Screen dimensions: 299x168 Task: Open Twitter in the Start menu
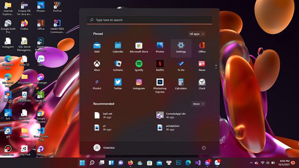pos(118,84)
